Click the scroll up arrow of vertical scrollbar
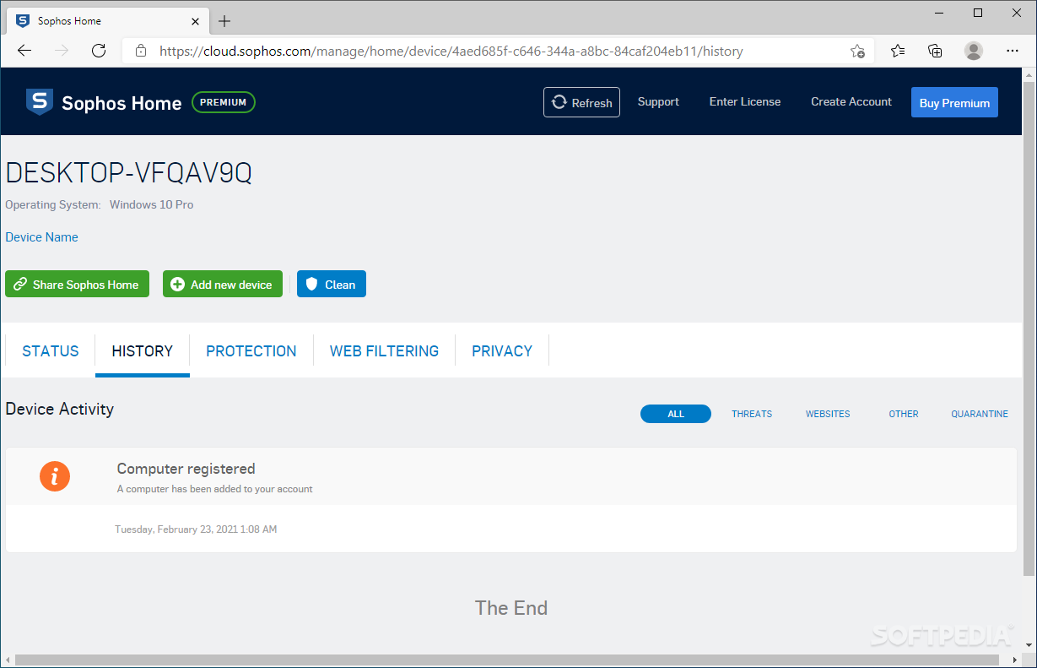Screen dimensions: 1037x668 point(1029,74)
